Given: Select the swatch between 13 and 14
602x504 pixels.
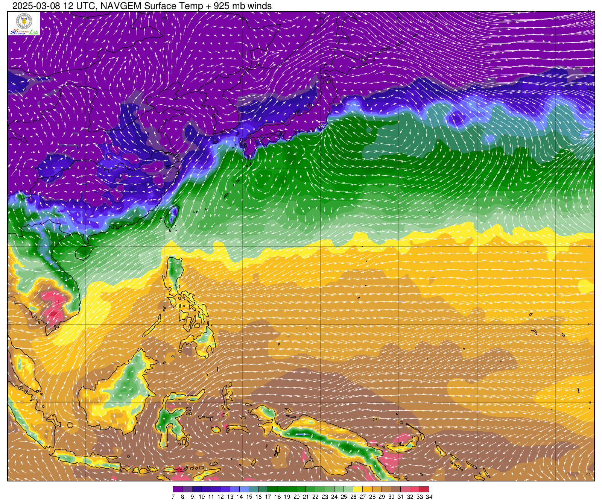Looking at the screenshot, I should (x=235, y=489).
